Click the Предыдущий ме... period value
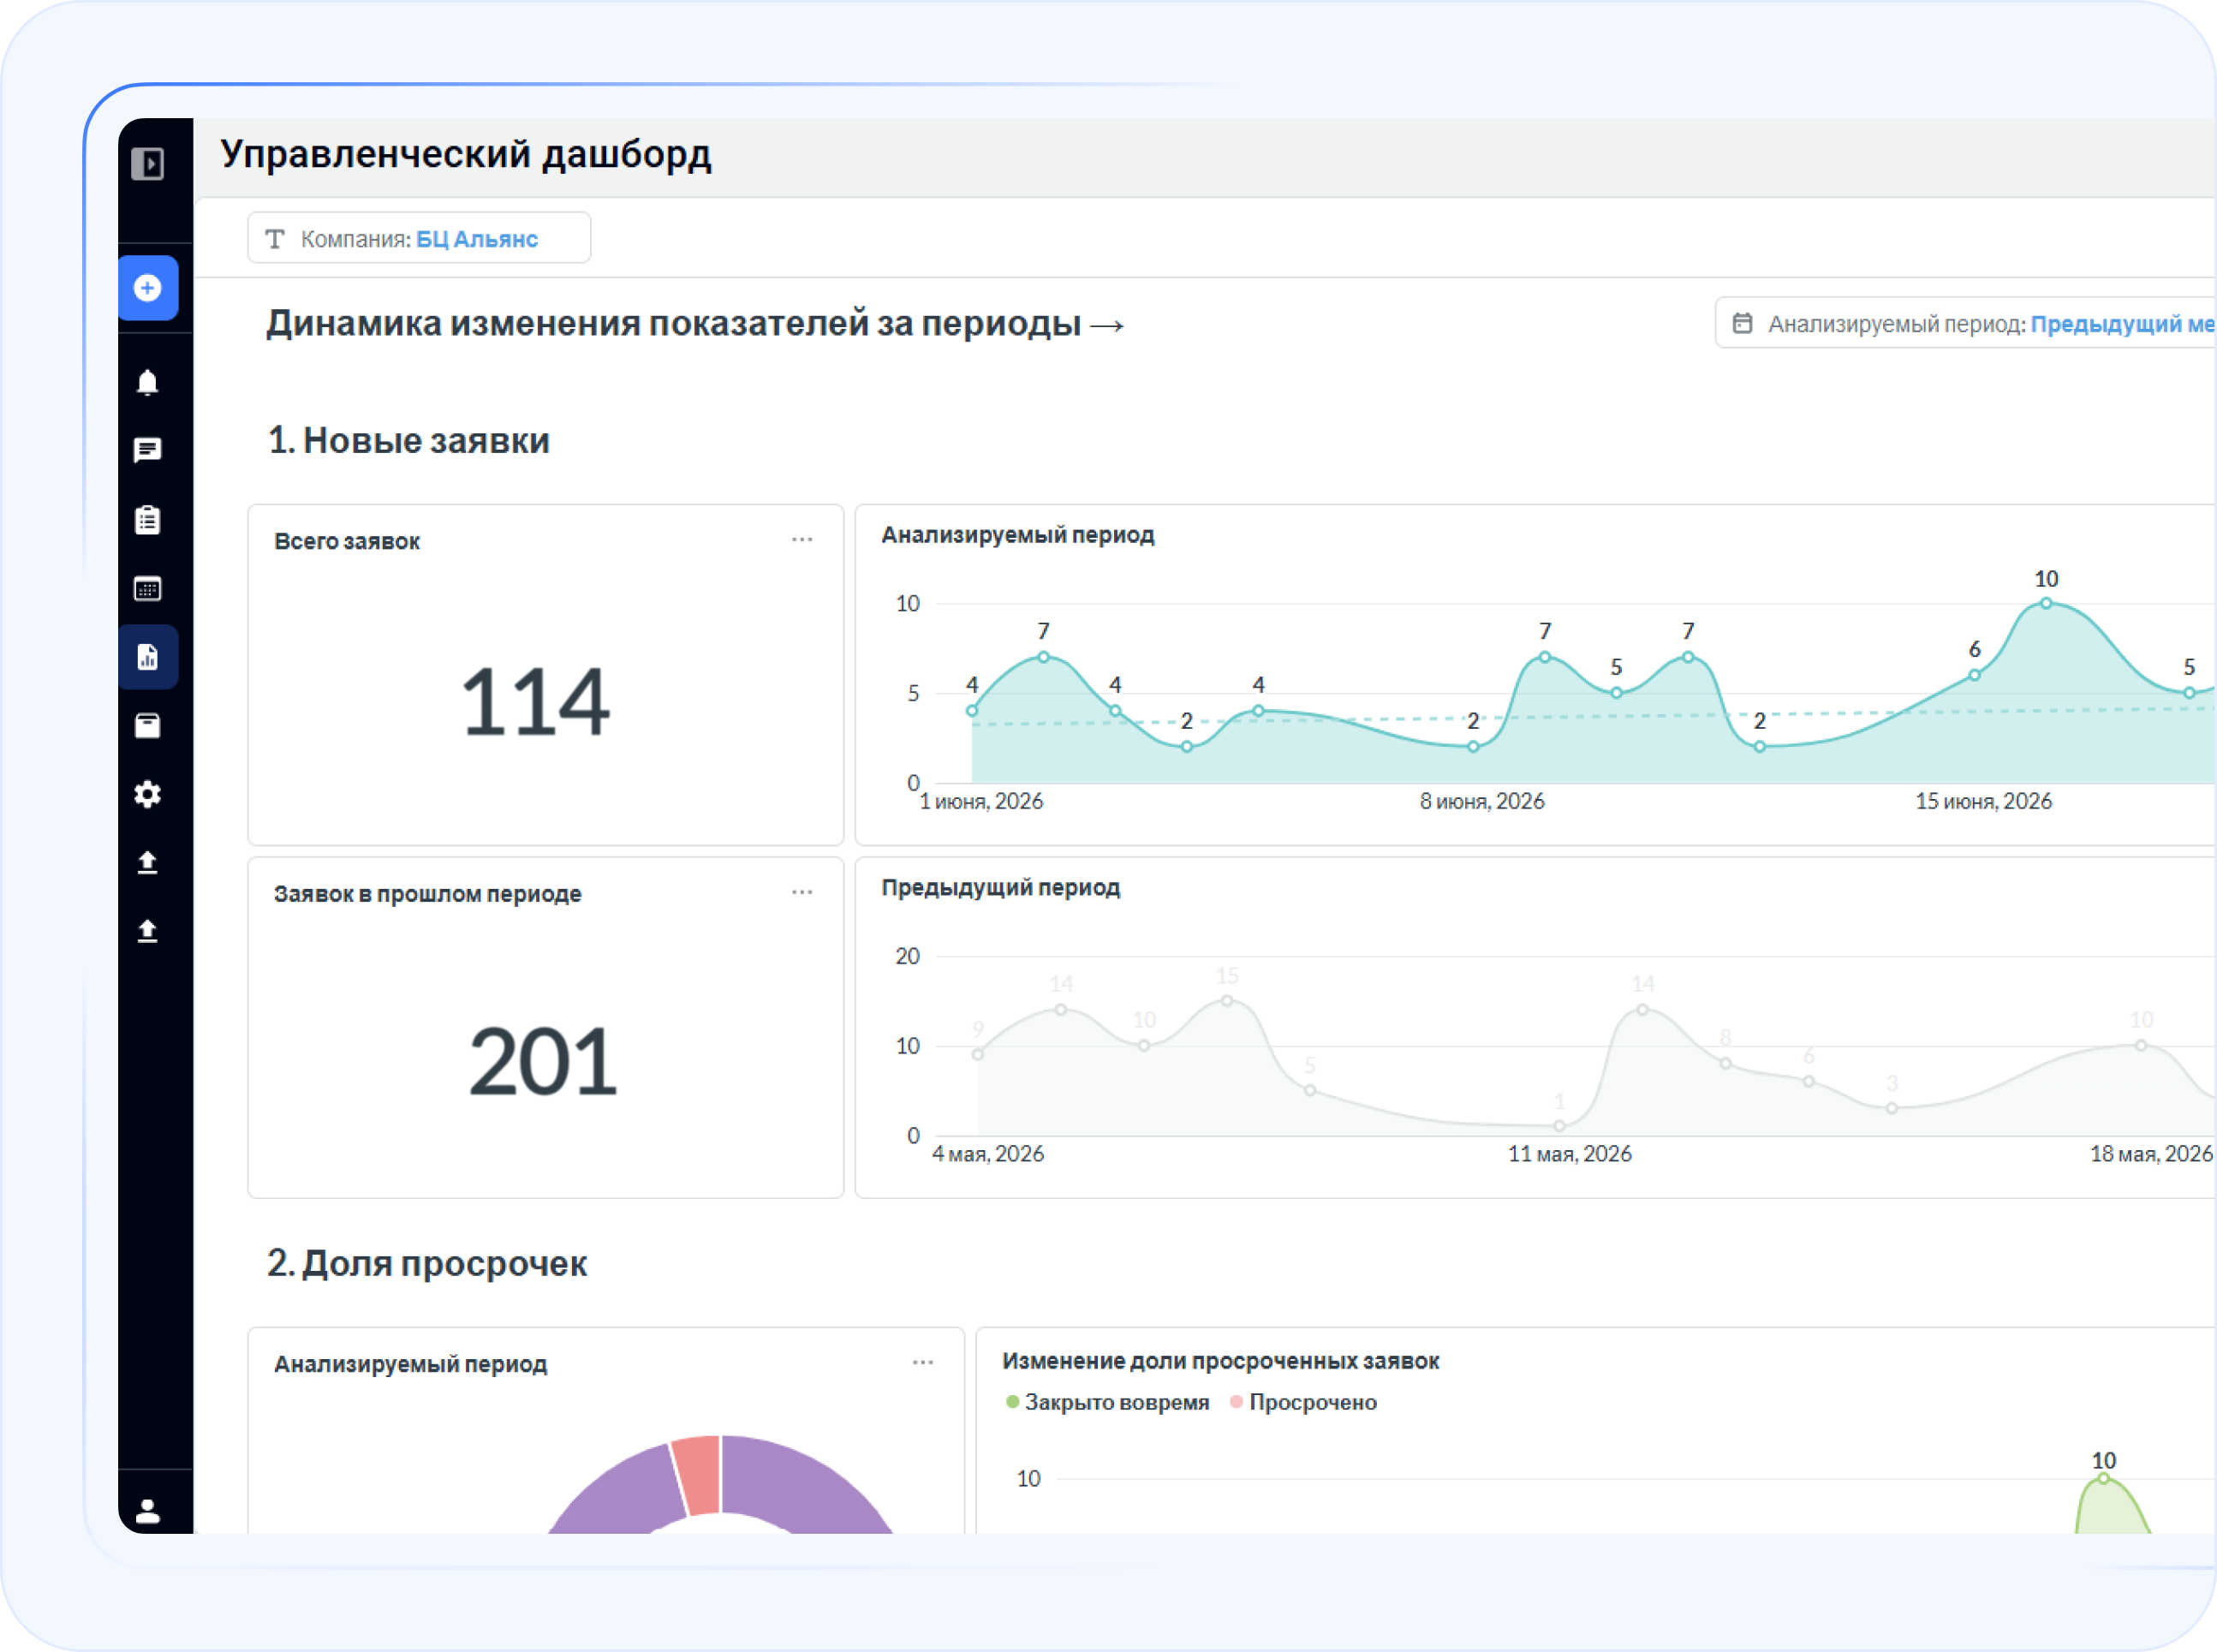The width and height of the screenshot is (2217, 1652). 2123,324
